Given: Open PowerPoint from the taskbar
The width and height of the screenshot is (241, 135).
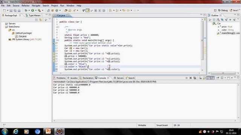Looking at the screenshot, I should click(x=48, y=132).
